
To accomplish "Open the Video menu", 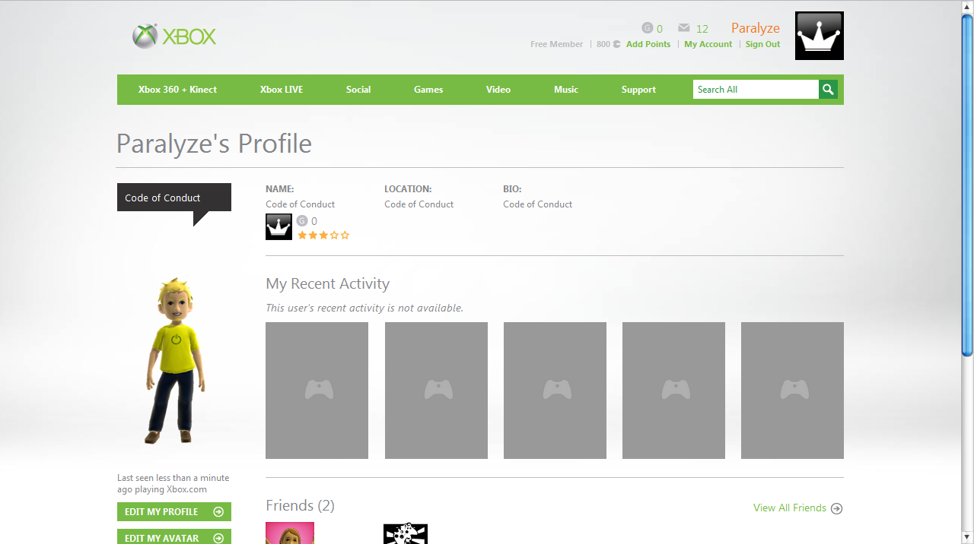I will pos(498,90).
